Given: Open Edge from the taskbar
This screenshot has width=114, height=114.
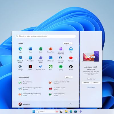Looking at the screenshot, I should pos(71,111).
